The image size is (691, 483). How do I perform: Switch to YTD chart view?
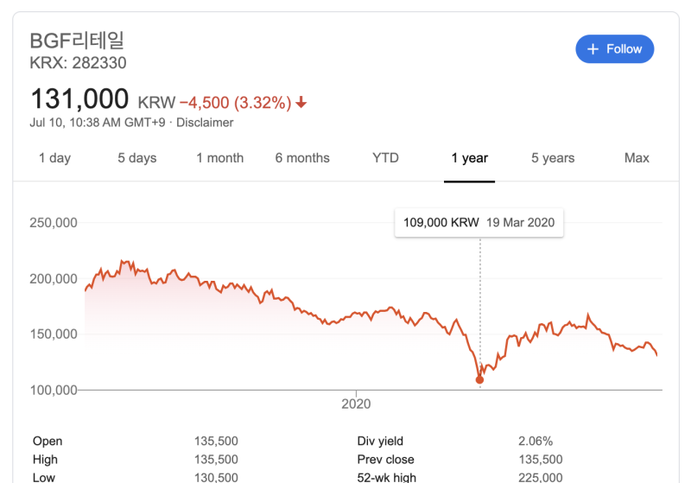tap(385, 158)
